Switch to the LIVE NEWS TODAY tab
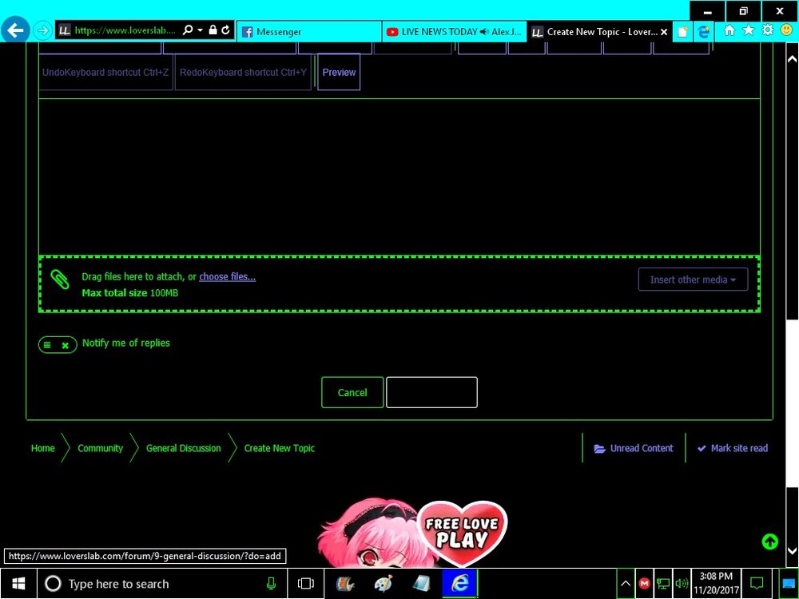 click(x=454, y=32)
